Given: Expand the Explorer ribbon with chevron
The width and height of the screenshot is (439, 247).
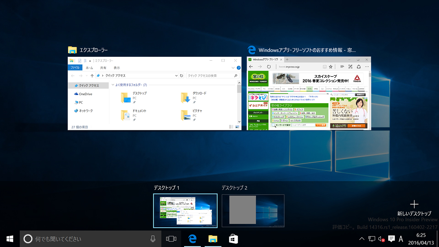Looking at the screenshot, I should click(233, 68).
